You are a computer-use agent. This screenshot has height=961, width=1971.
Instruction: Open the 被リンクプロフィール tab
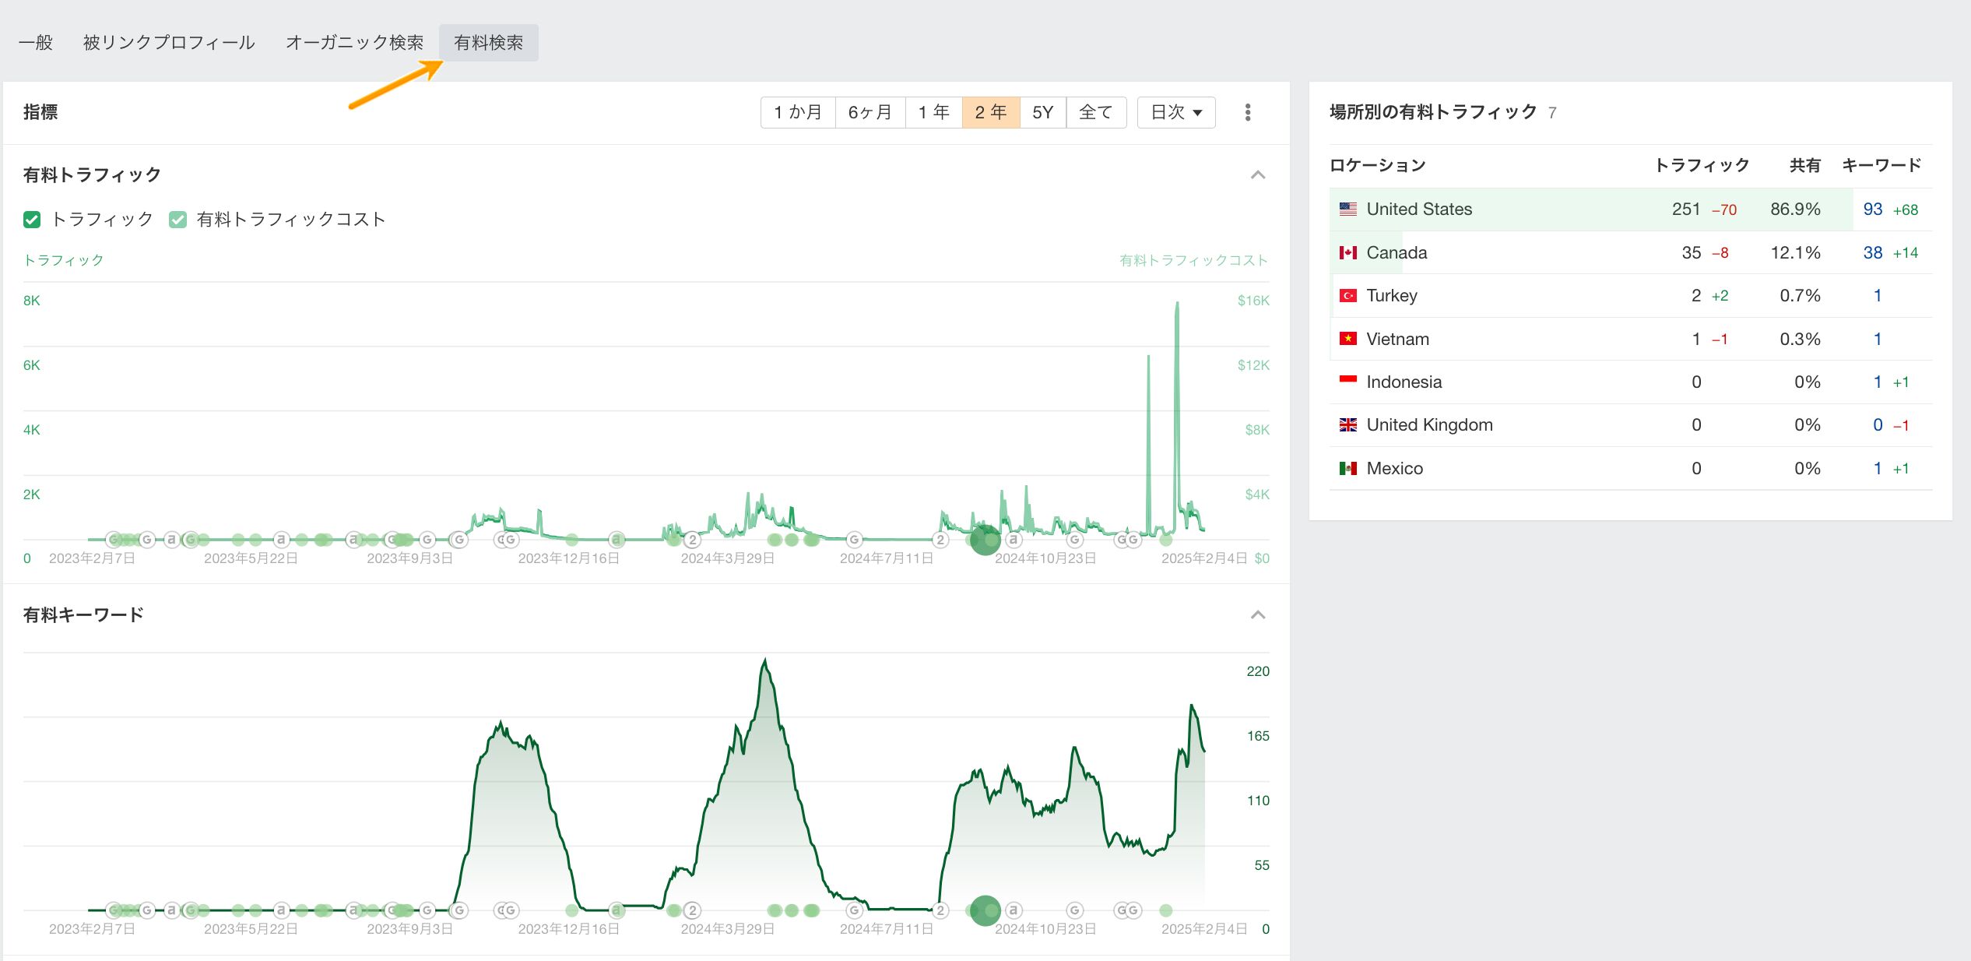169,42
